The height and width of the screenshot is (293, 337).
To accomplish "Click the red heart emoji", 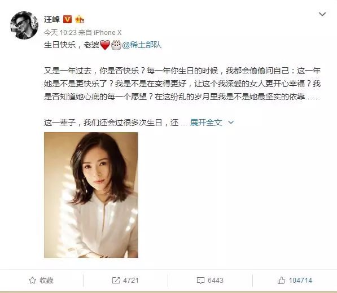I will pos(105,45).
